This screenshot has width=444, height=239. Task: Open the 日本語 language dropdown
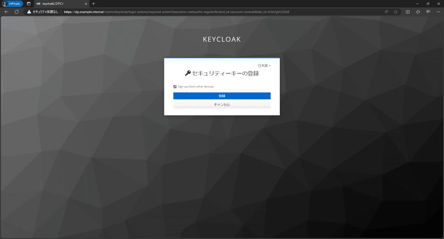coord(264,66)
